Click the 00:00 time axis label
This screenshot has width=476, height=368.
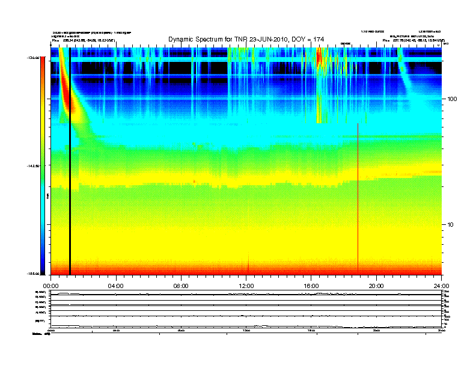click(x=50, y=286)
